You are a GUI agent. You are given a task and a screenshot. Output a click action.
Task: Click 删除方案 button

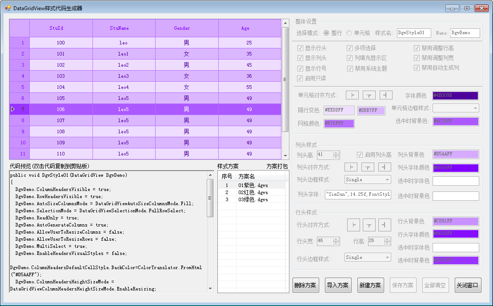[306, 285]
